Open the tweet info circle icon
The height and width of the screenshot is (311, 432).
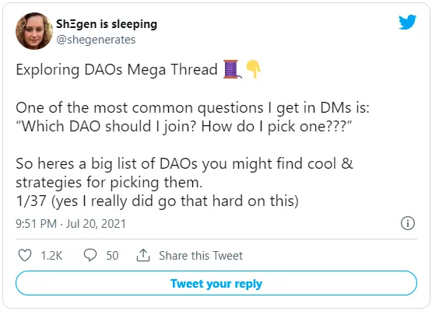click(407, 223)
